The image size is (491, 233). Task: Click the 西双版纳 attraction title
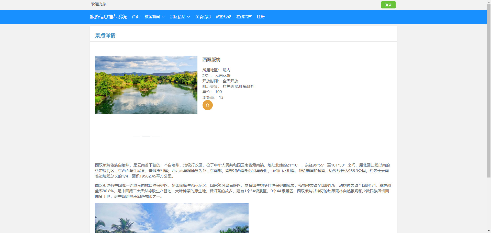point(211,60)
